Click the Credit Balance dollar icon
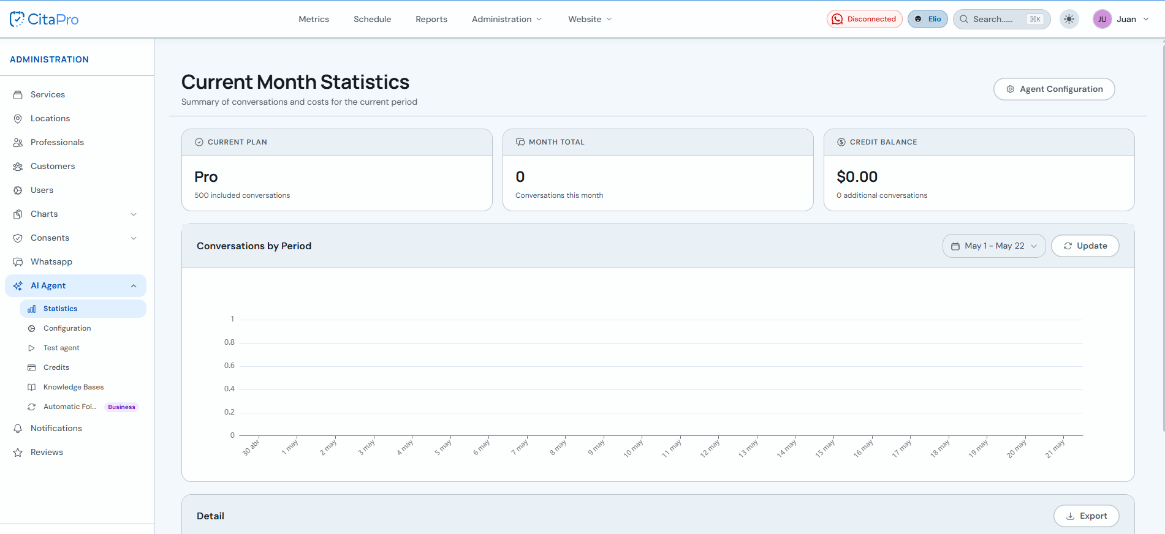This screenshot has width=1165, height=534. point(841,142)
